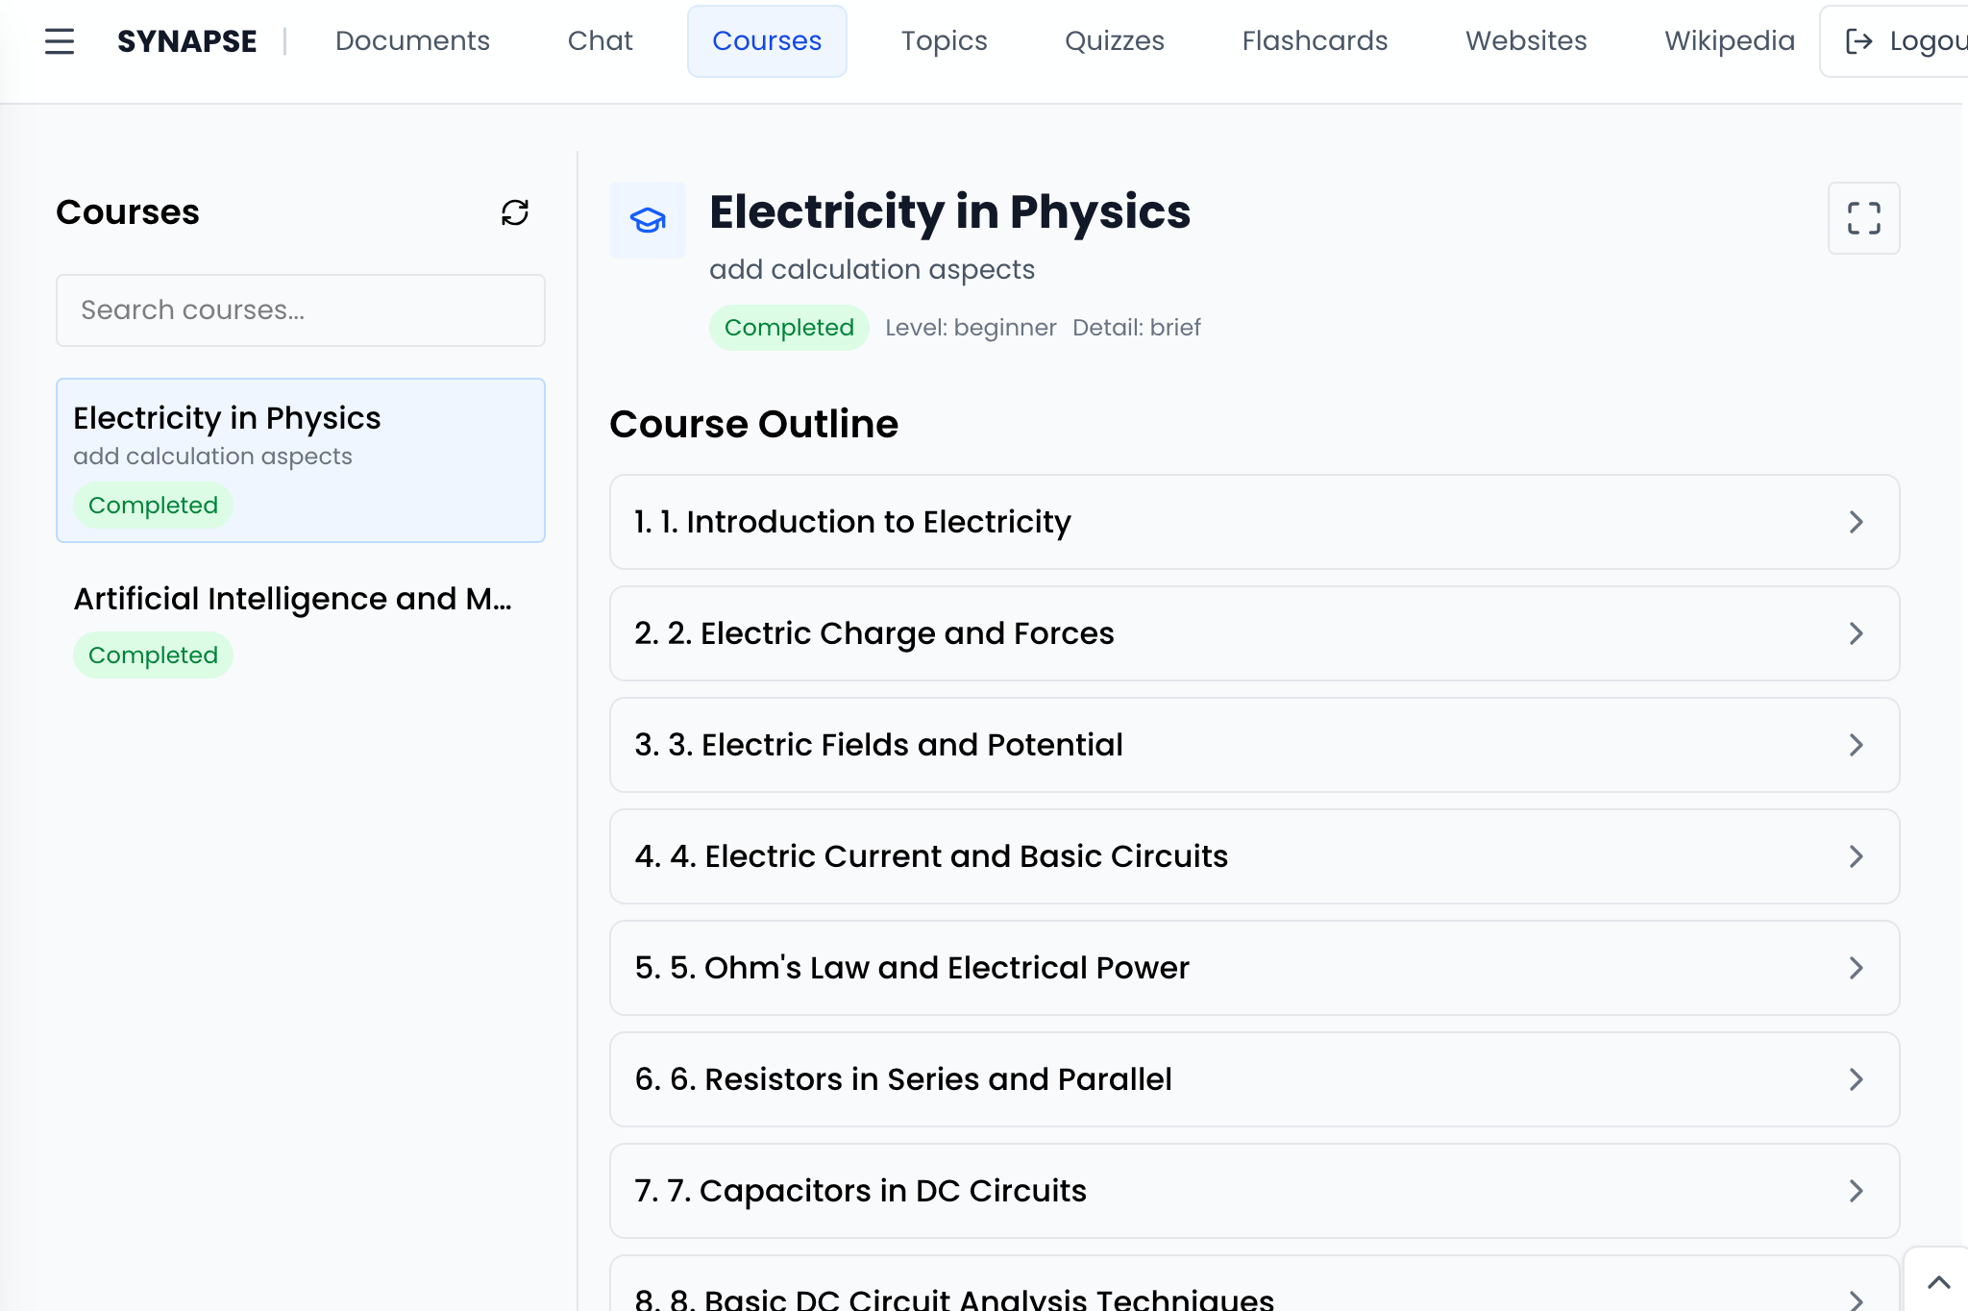
Task: Switch to the Documents tab
Action: (412, 41)
